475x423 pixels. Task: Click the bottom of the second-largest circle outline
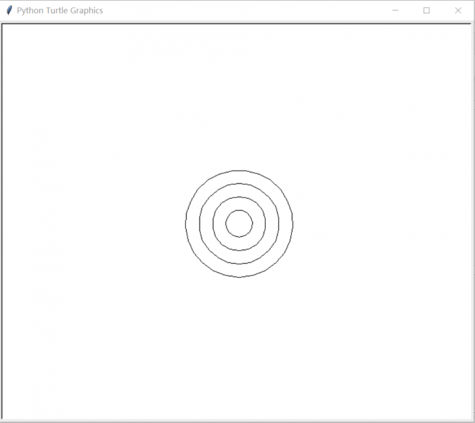click(x=239, y=264)
